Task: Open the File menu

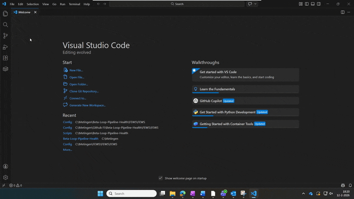Action: pyautogui.click(x=12, y=4)
